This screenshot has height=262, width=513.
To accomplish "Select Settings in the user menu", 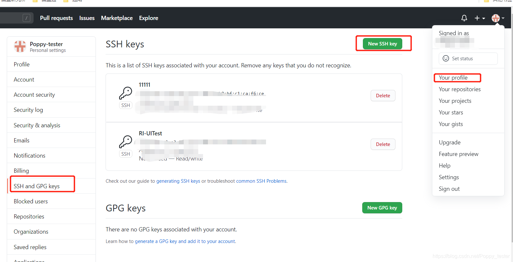I will (468, 177).
